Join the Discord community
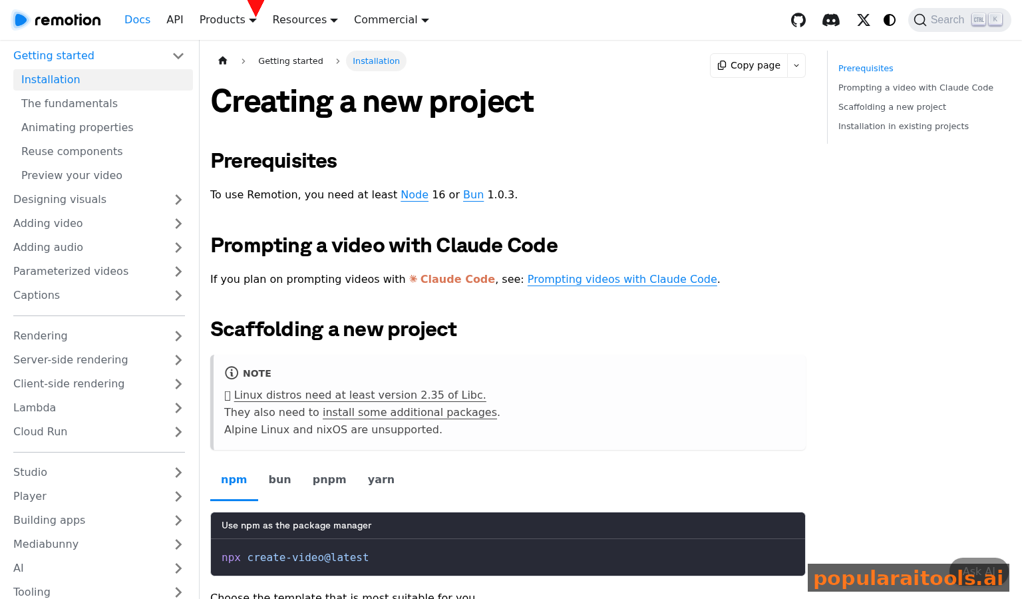The image size is (1022, 599). click(x=830, y=20)
